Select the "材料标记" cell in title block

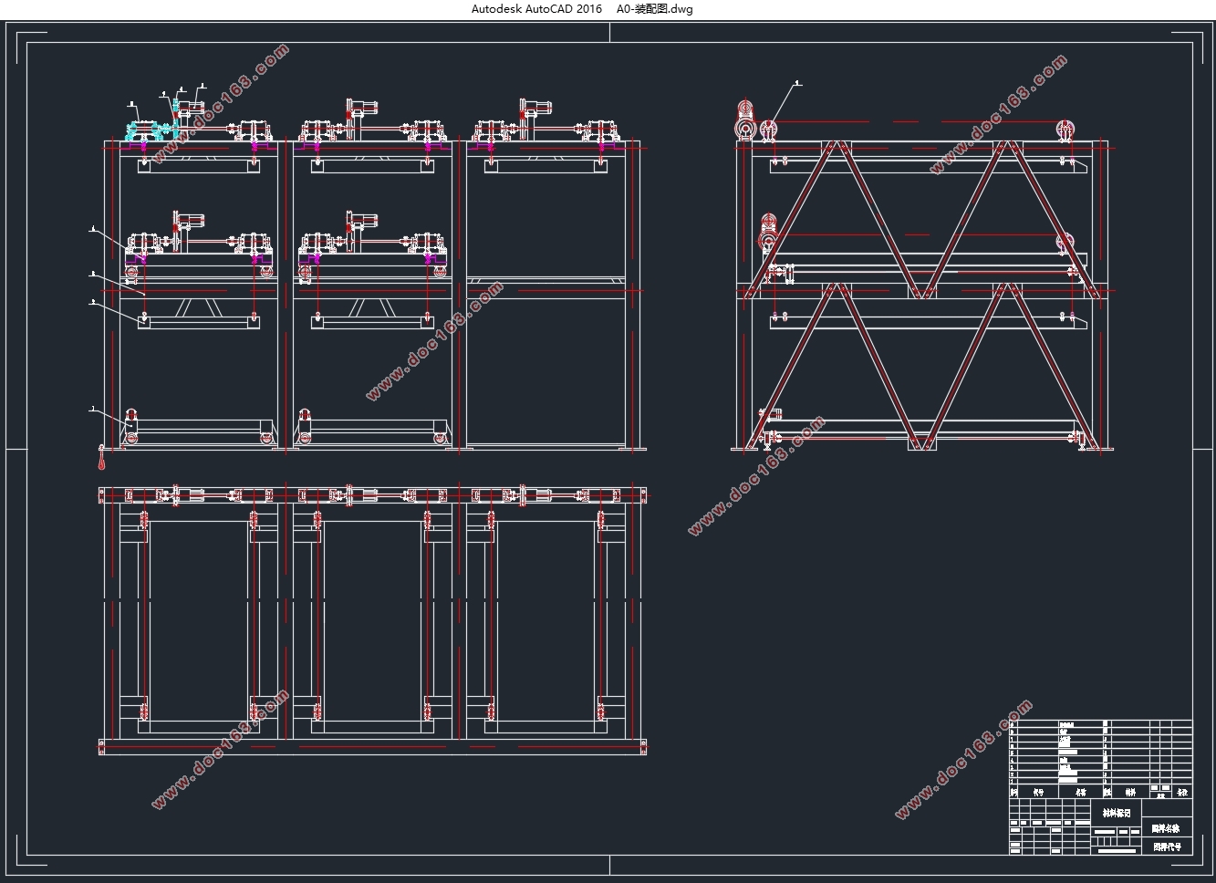click(x=1117, y=813)
